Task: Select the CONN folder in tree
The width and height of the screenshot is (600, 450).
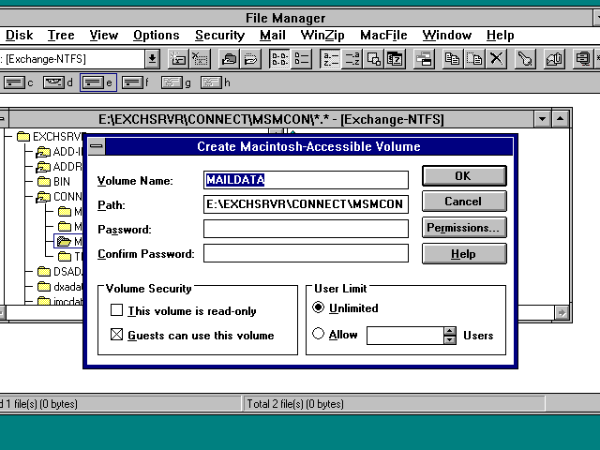Action: point(59,197)
